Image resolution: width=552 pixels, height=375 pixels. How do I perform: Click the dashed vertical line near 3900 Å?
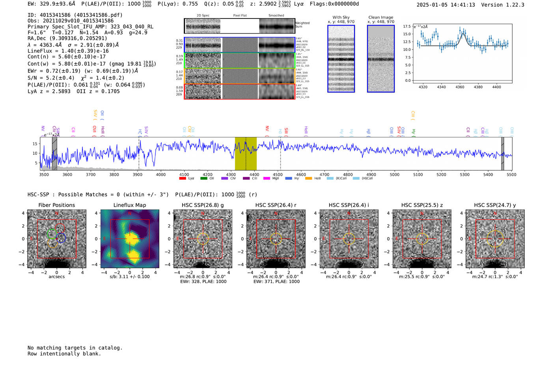[x=139, y=153]
